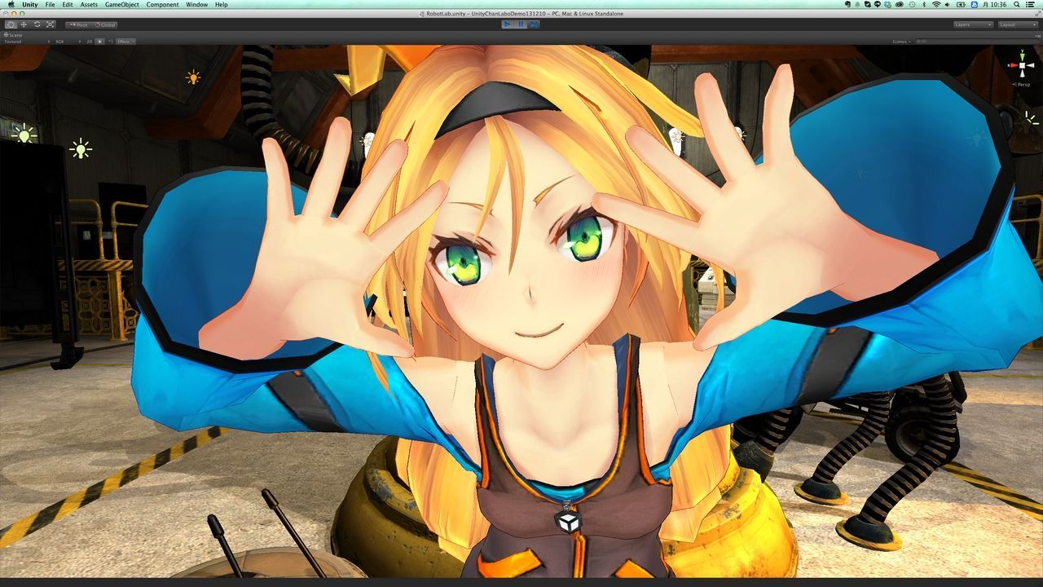Click the Creative Cloud menu bar icon
1043x587 pixels.
point(899,5)
